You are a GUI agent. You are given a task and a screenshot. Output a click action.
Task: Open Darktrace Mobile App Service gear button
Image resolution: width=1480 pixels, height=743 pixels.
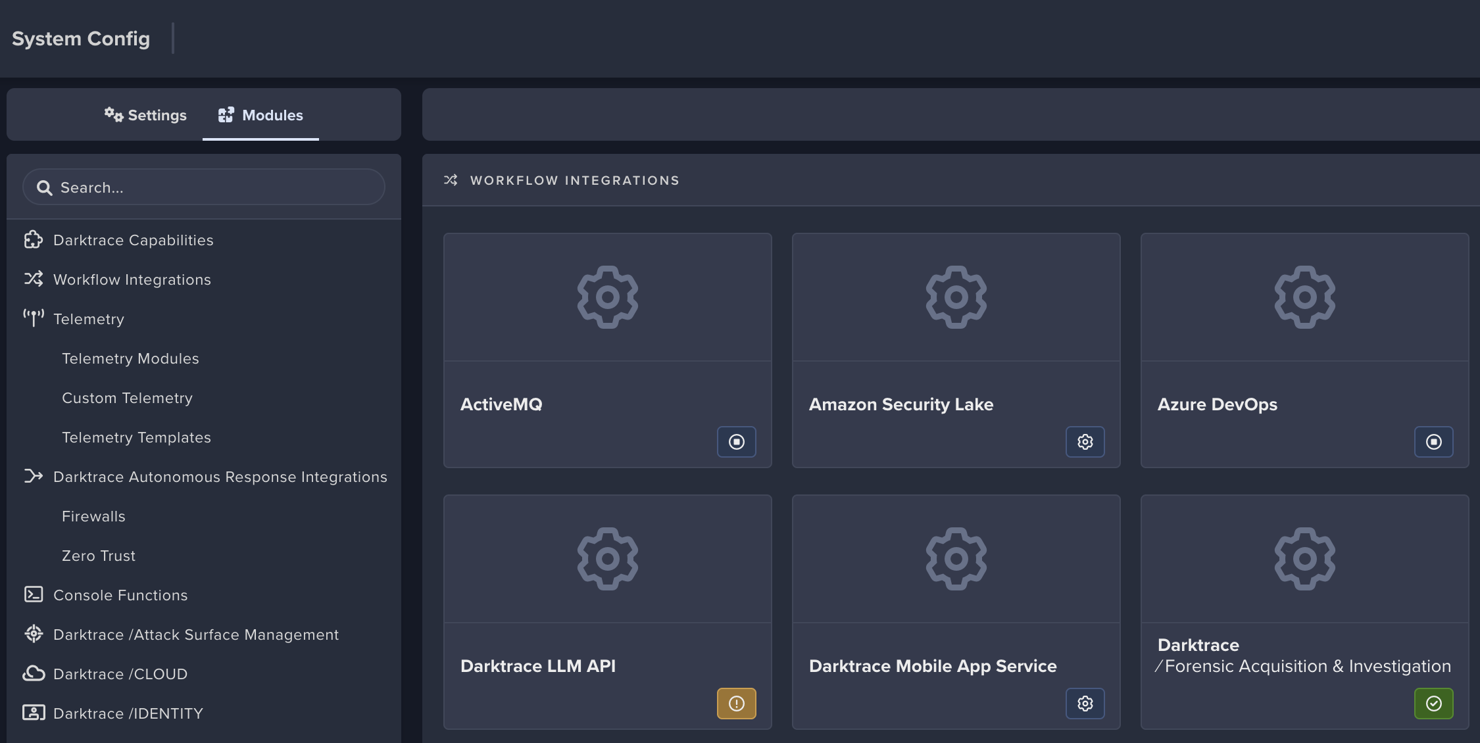(x=1085, y=704)
